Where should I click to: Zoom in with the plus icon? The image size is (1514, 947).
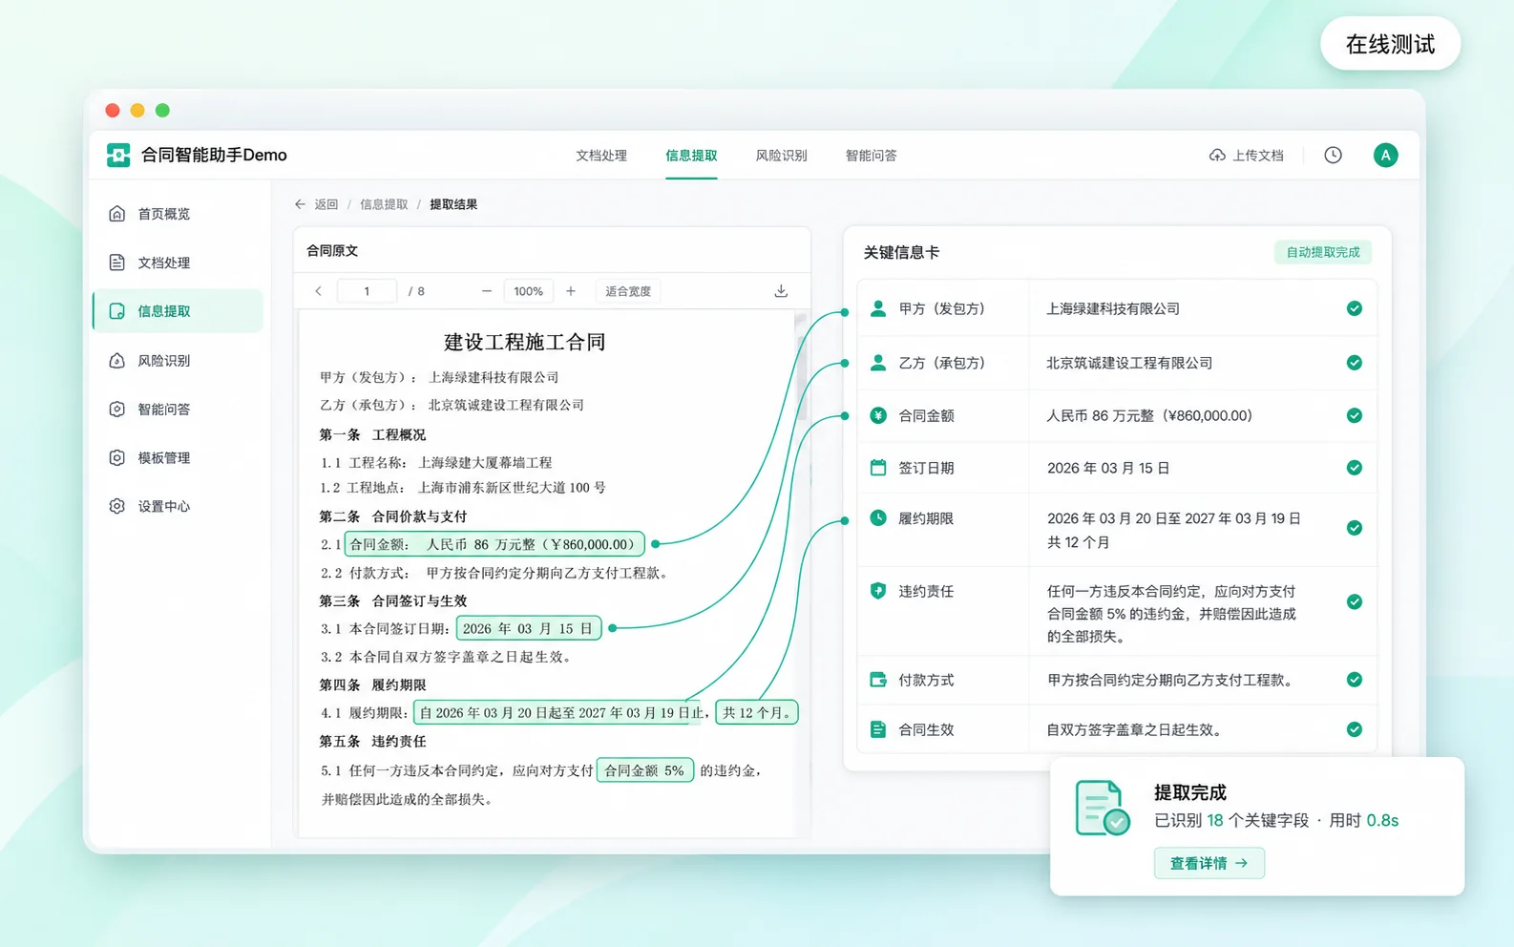571,291
